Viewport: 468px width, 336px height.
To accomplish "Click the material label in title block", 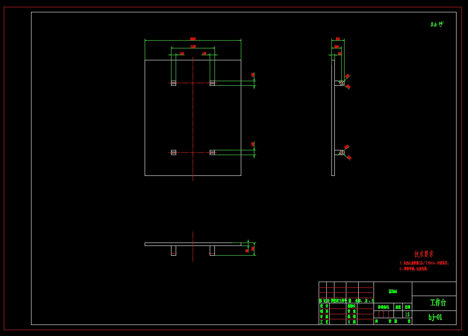I will point(393,291).
